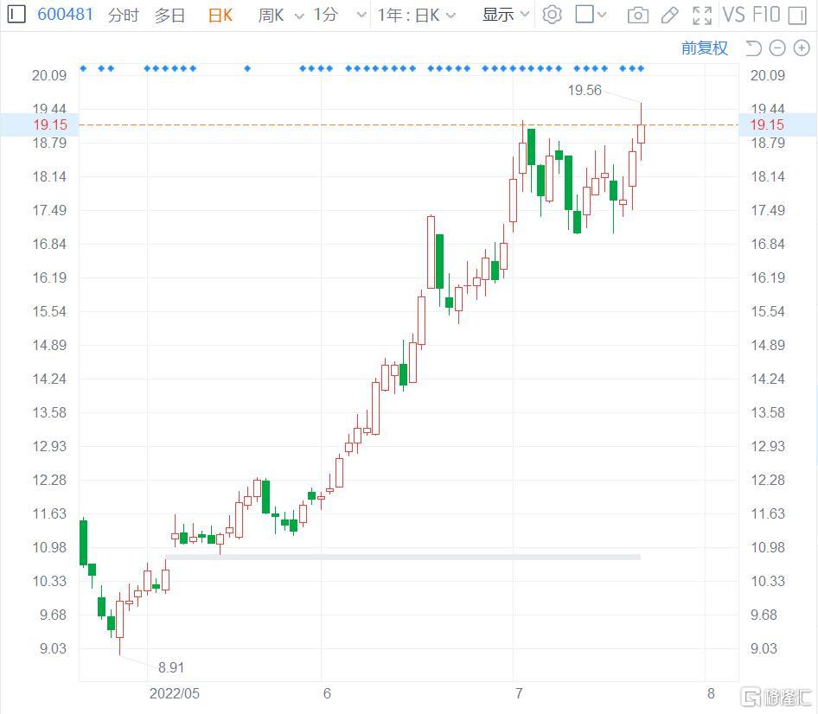Click 前复权 price adjustment link
The image size is (818, 714).
coord(704,48)
